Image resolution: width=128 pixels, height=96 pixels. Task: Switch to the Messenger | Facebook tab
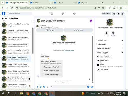click(x=16, y=3)
